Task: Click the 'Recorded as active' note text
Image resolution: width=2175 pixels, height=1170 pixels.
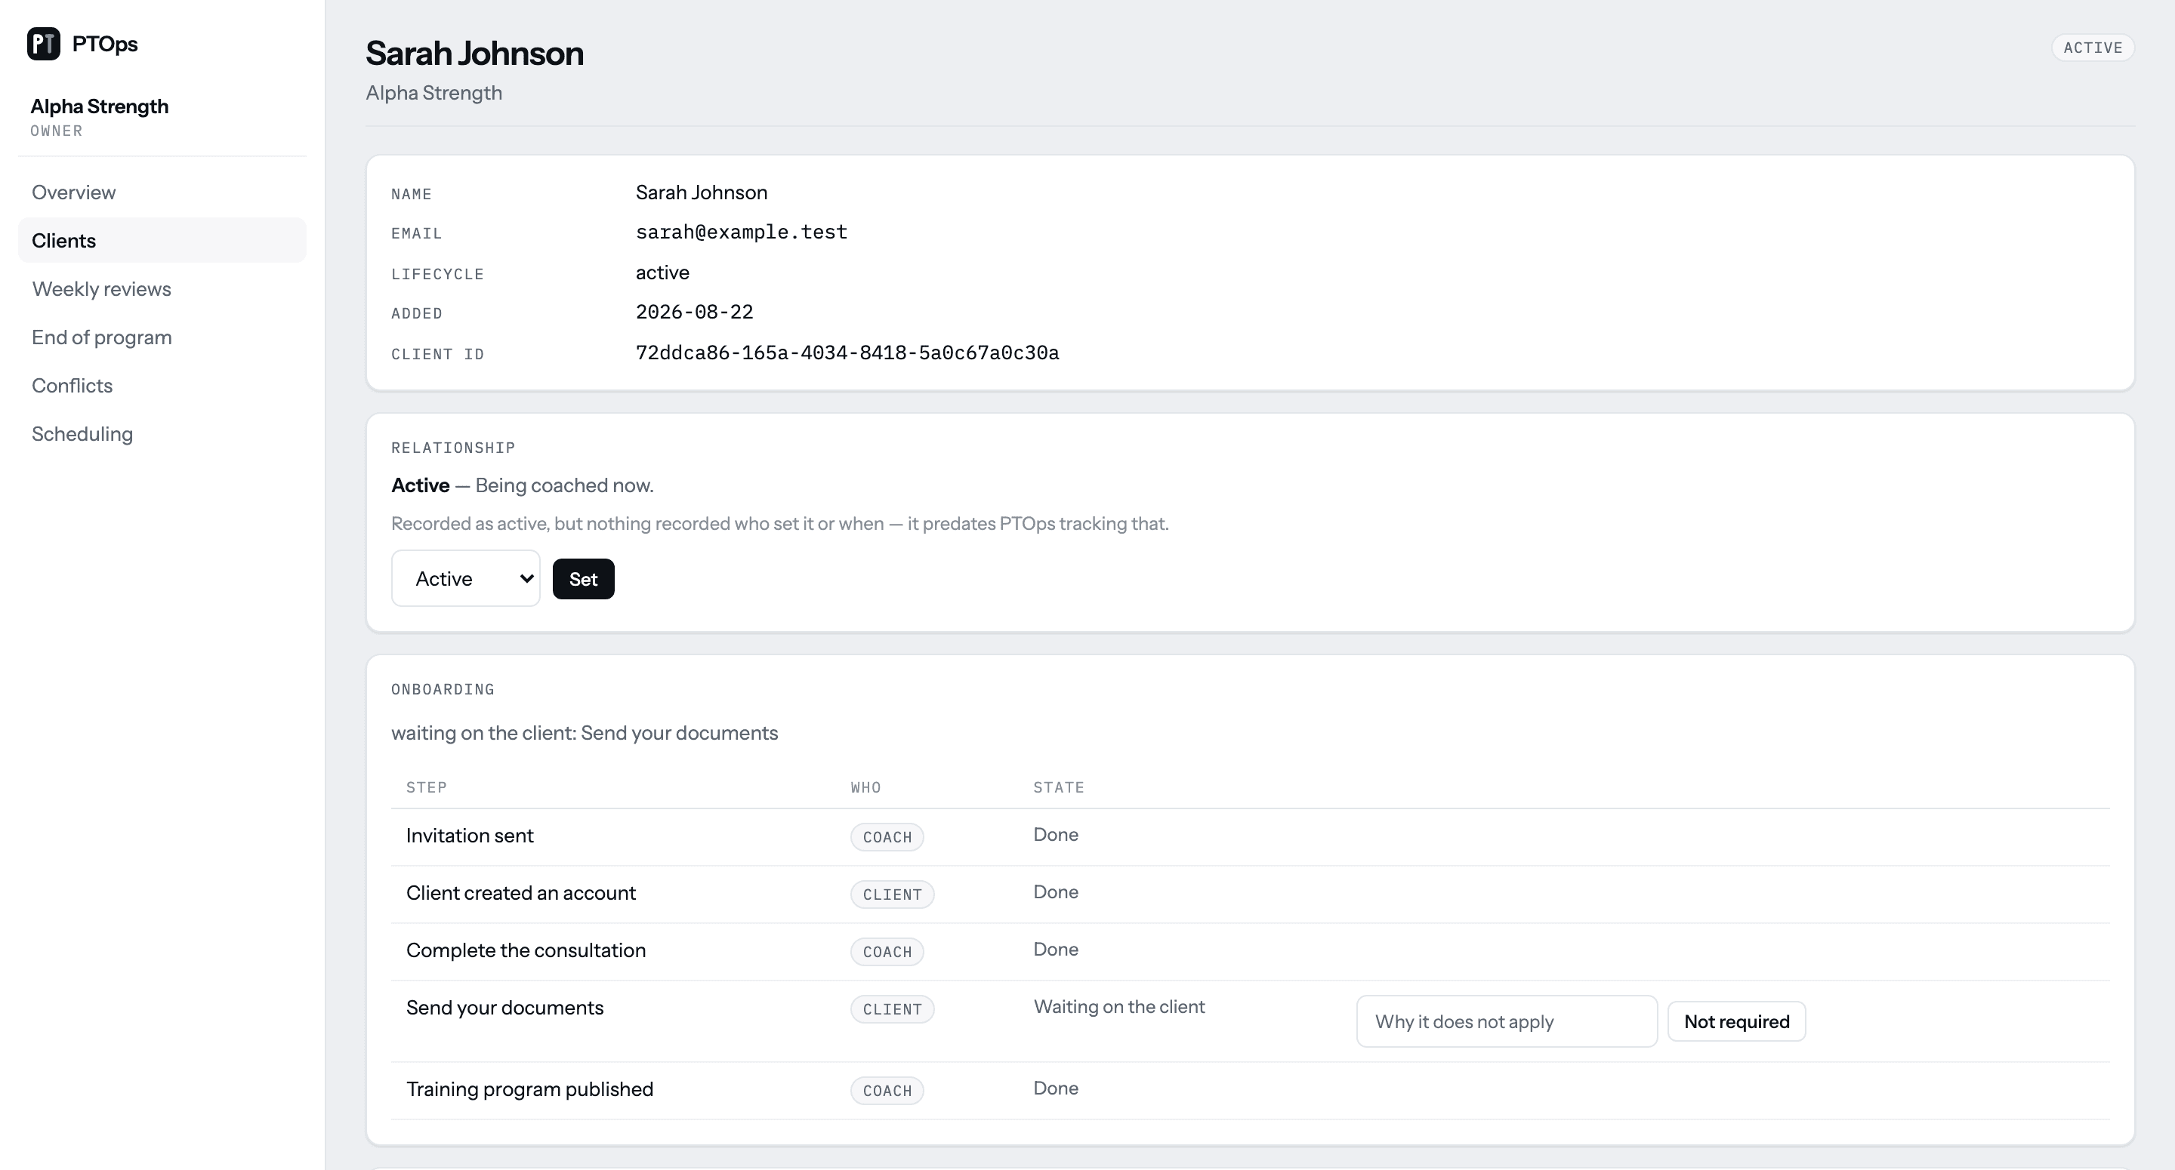Action: [779, 523]
